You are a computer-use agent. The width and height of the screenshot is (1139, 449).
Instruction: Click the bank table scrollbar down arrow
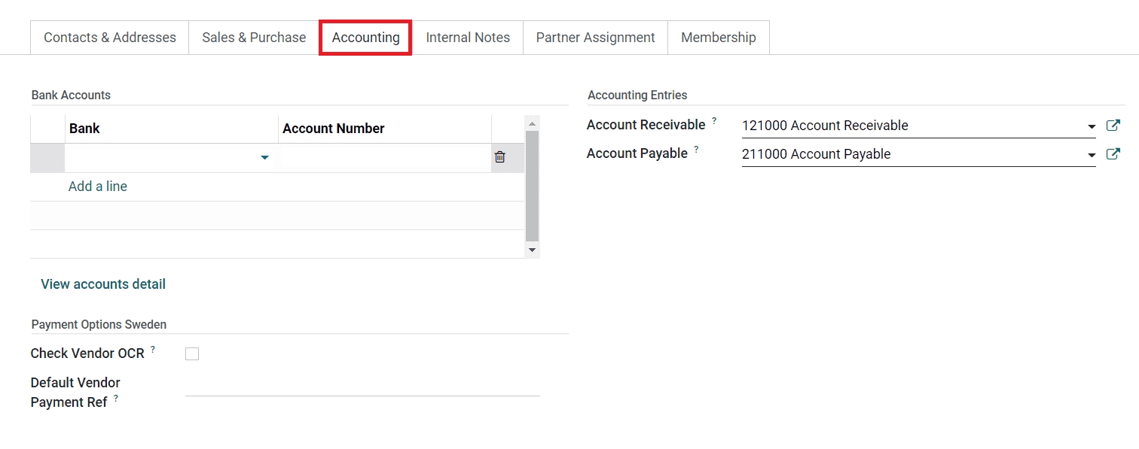click(532, 250)
